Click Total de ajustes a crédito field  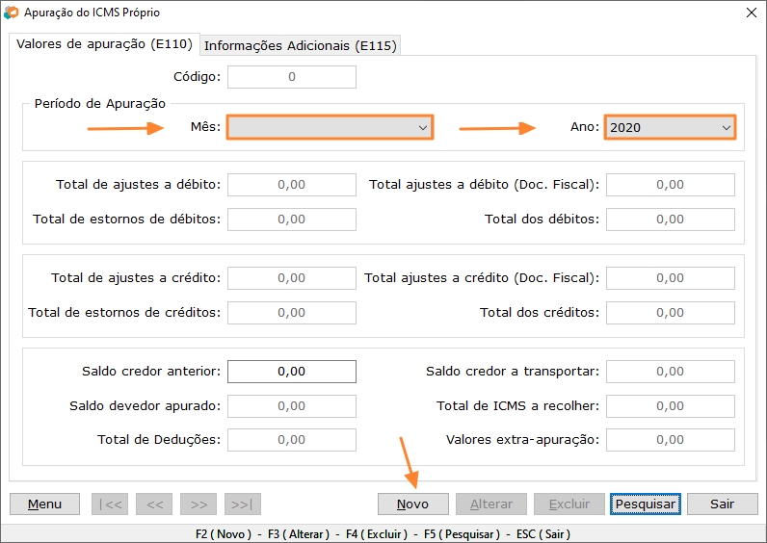click(292, 278)
